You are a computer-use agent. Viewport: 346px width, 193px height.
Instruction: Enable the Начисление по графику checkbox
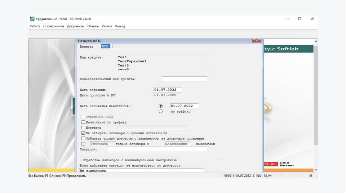pos(84,122)
